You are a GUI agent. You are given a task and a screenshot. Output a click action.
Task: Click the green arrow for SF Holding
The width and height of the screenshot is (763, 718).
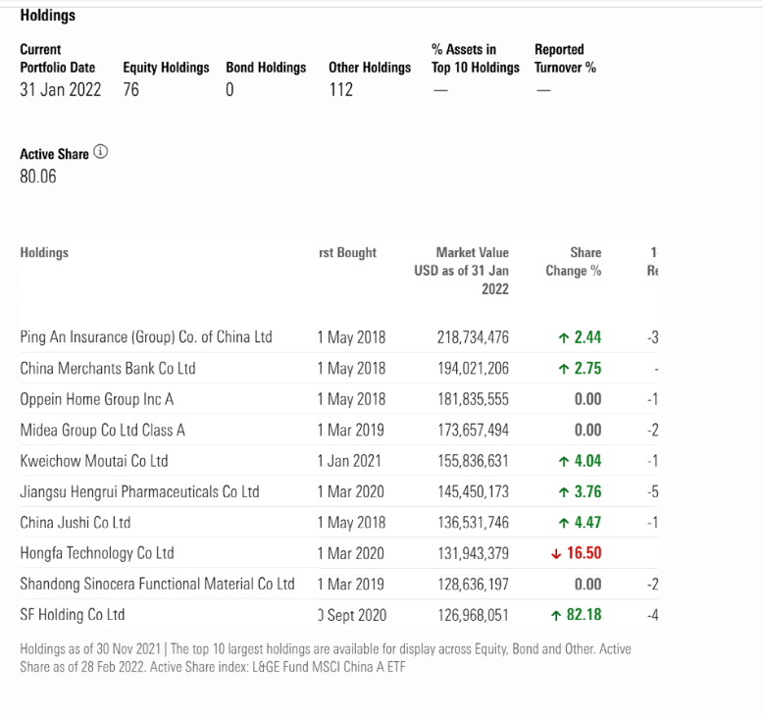[x=556, y=616]
